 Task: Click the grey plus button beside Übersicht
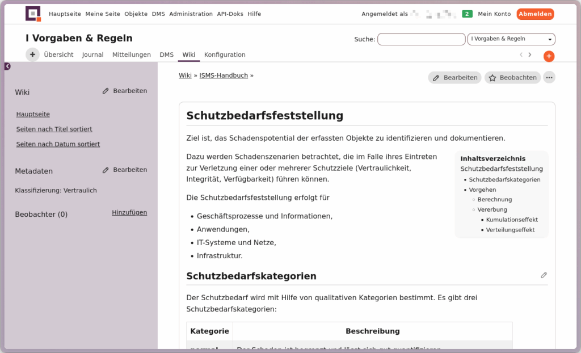pos(32,54)
